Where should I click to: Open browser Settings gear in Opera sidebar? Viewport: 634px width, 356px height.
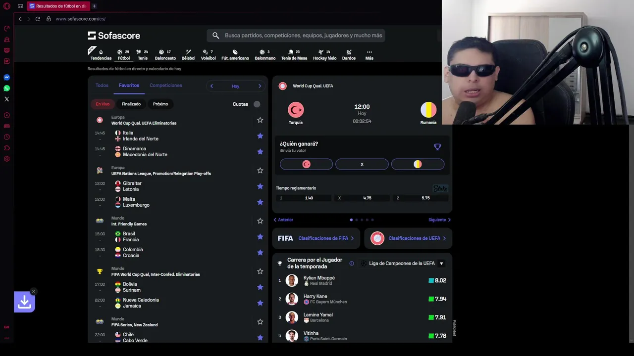[x=6, y=159]
